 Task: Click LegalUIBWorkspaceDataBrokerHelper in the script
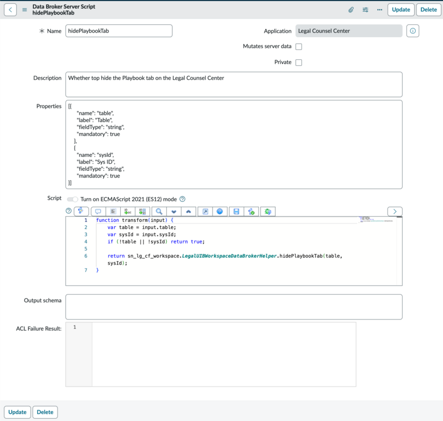pos(229,256)
